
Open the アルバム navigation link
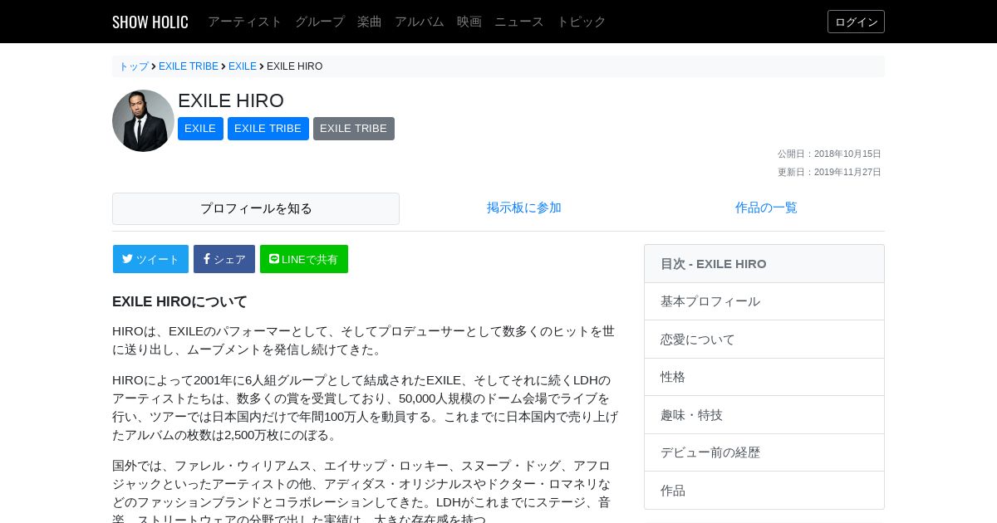coord(420,22)
